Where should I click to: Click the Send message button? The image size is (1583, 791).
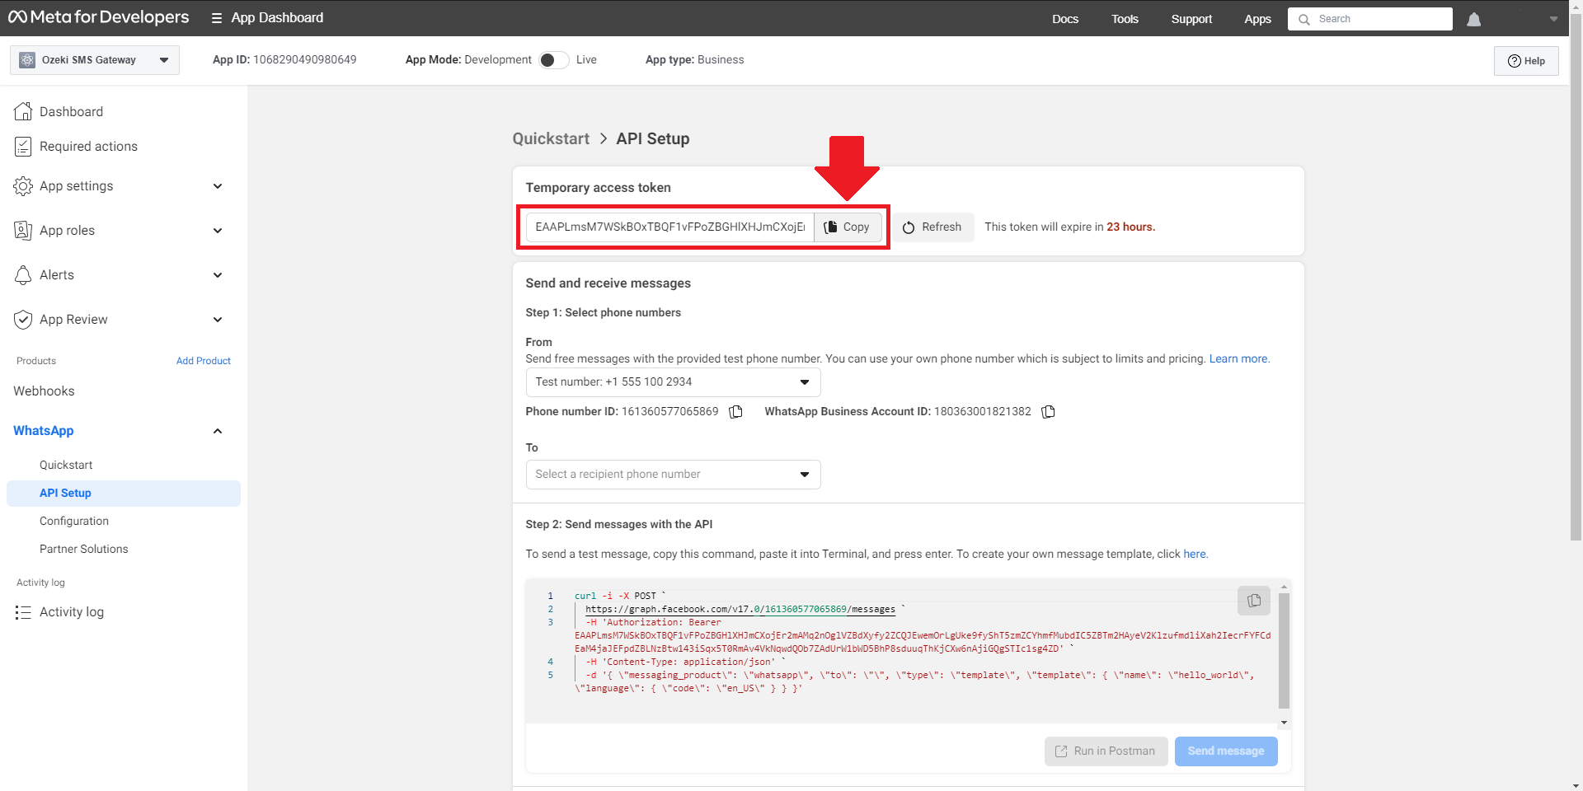(1226, 751)
